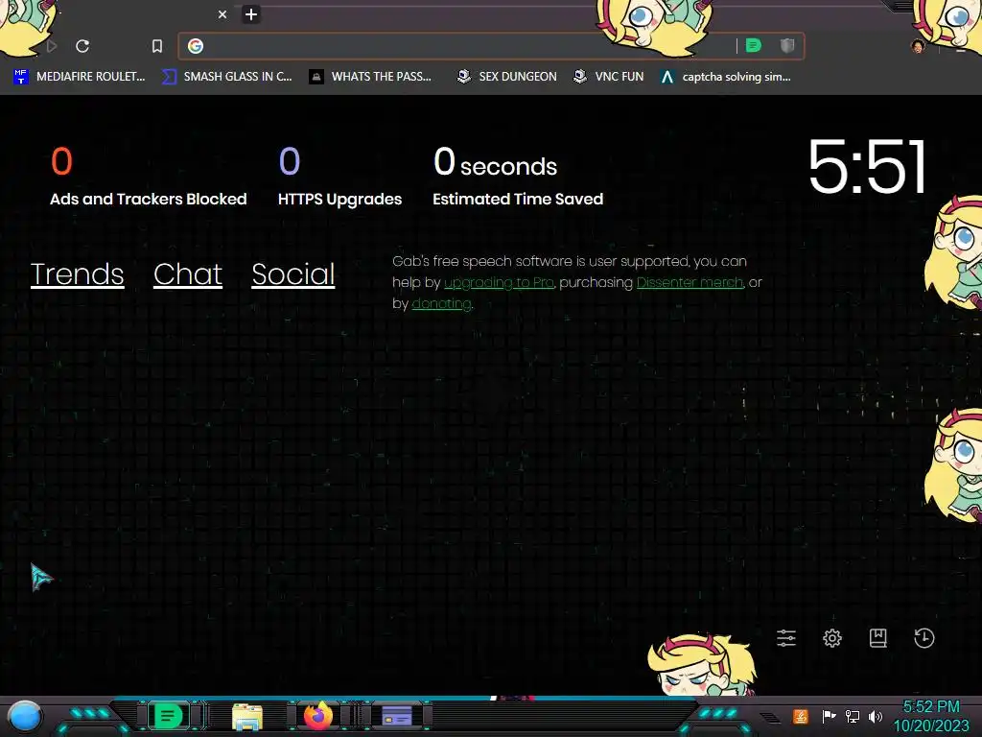
Task: Follow the Dissenter merch link
Action: pyautogui.click(x=690, y=283)
